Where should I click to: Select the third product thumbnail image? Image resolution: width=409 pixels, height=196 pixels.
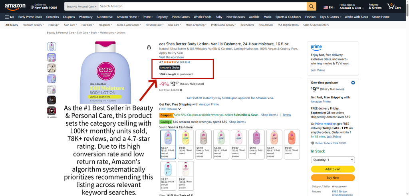pyautogui.click(x=52, y=68)
